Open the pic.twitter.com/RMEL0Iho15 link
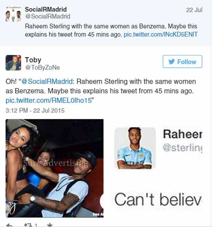This screenshot has height=227, width=213. 48,100
